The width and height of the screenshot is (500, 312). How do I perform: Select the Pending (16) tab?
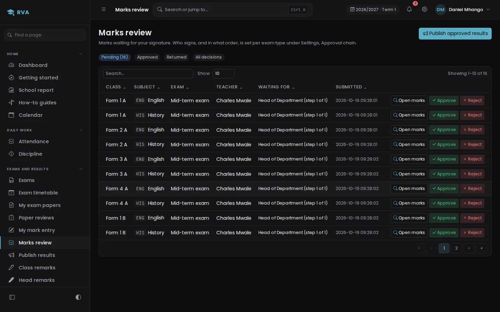(x=115, y=57)
